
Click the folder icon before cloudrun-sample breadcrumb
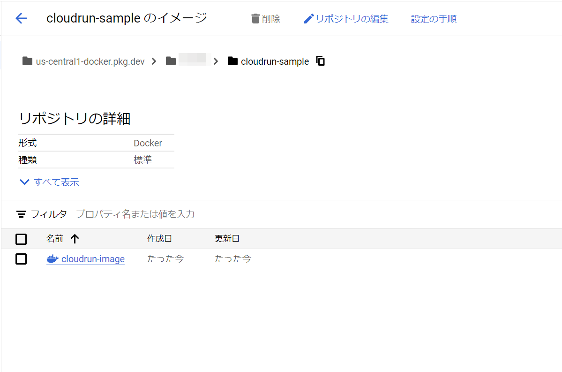232,61
